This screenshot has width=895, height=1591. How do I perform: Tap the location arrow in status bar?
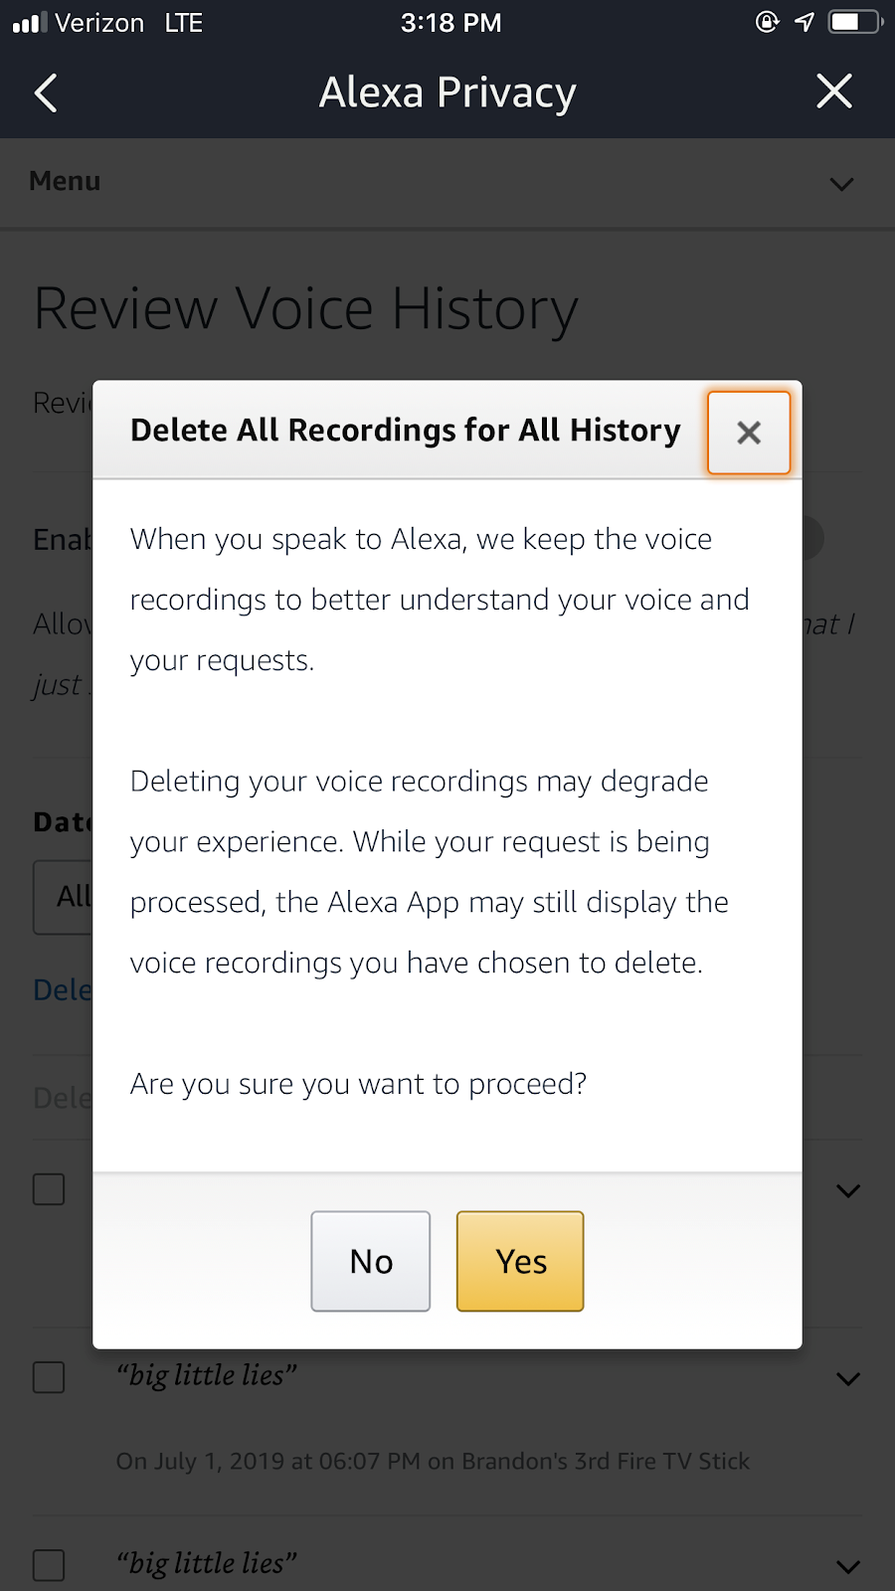pyautogui.click(x=805, y=22)
